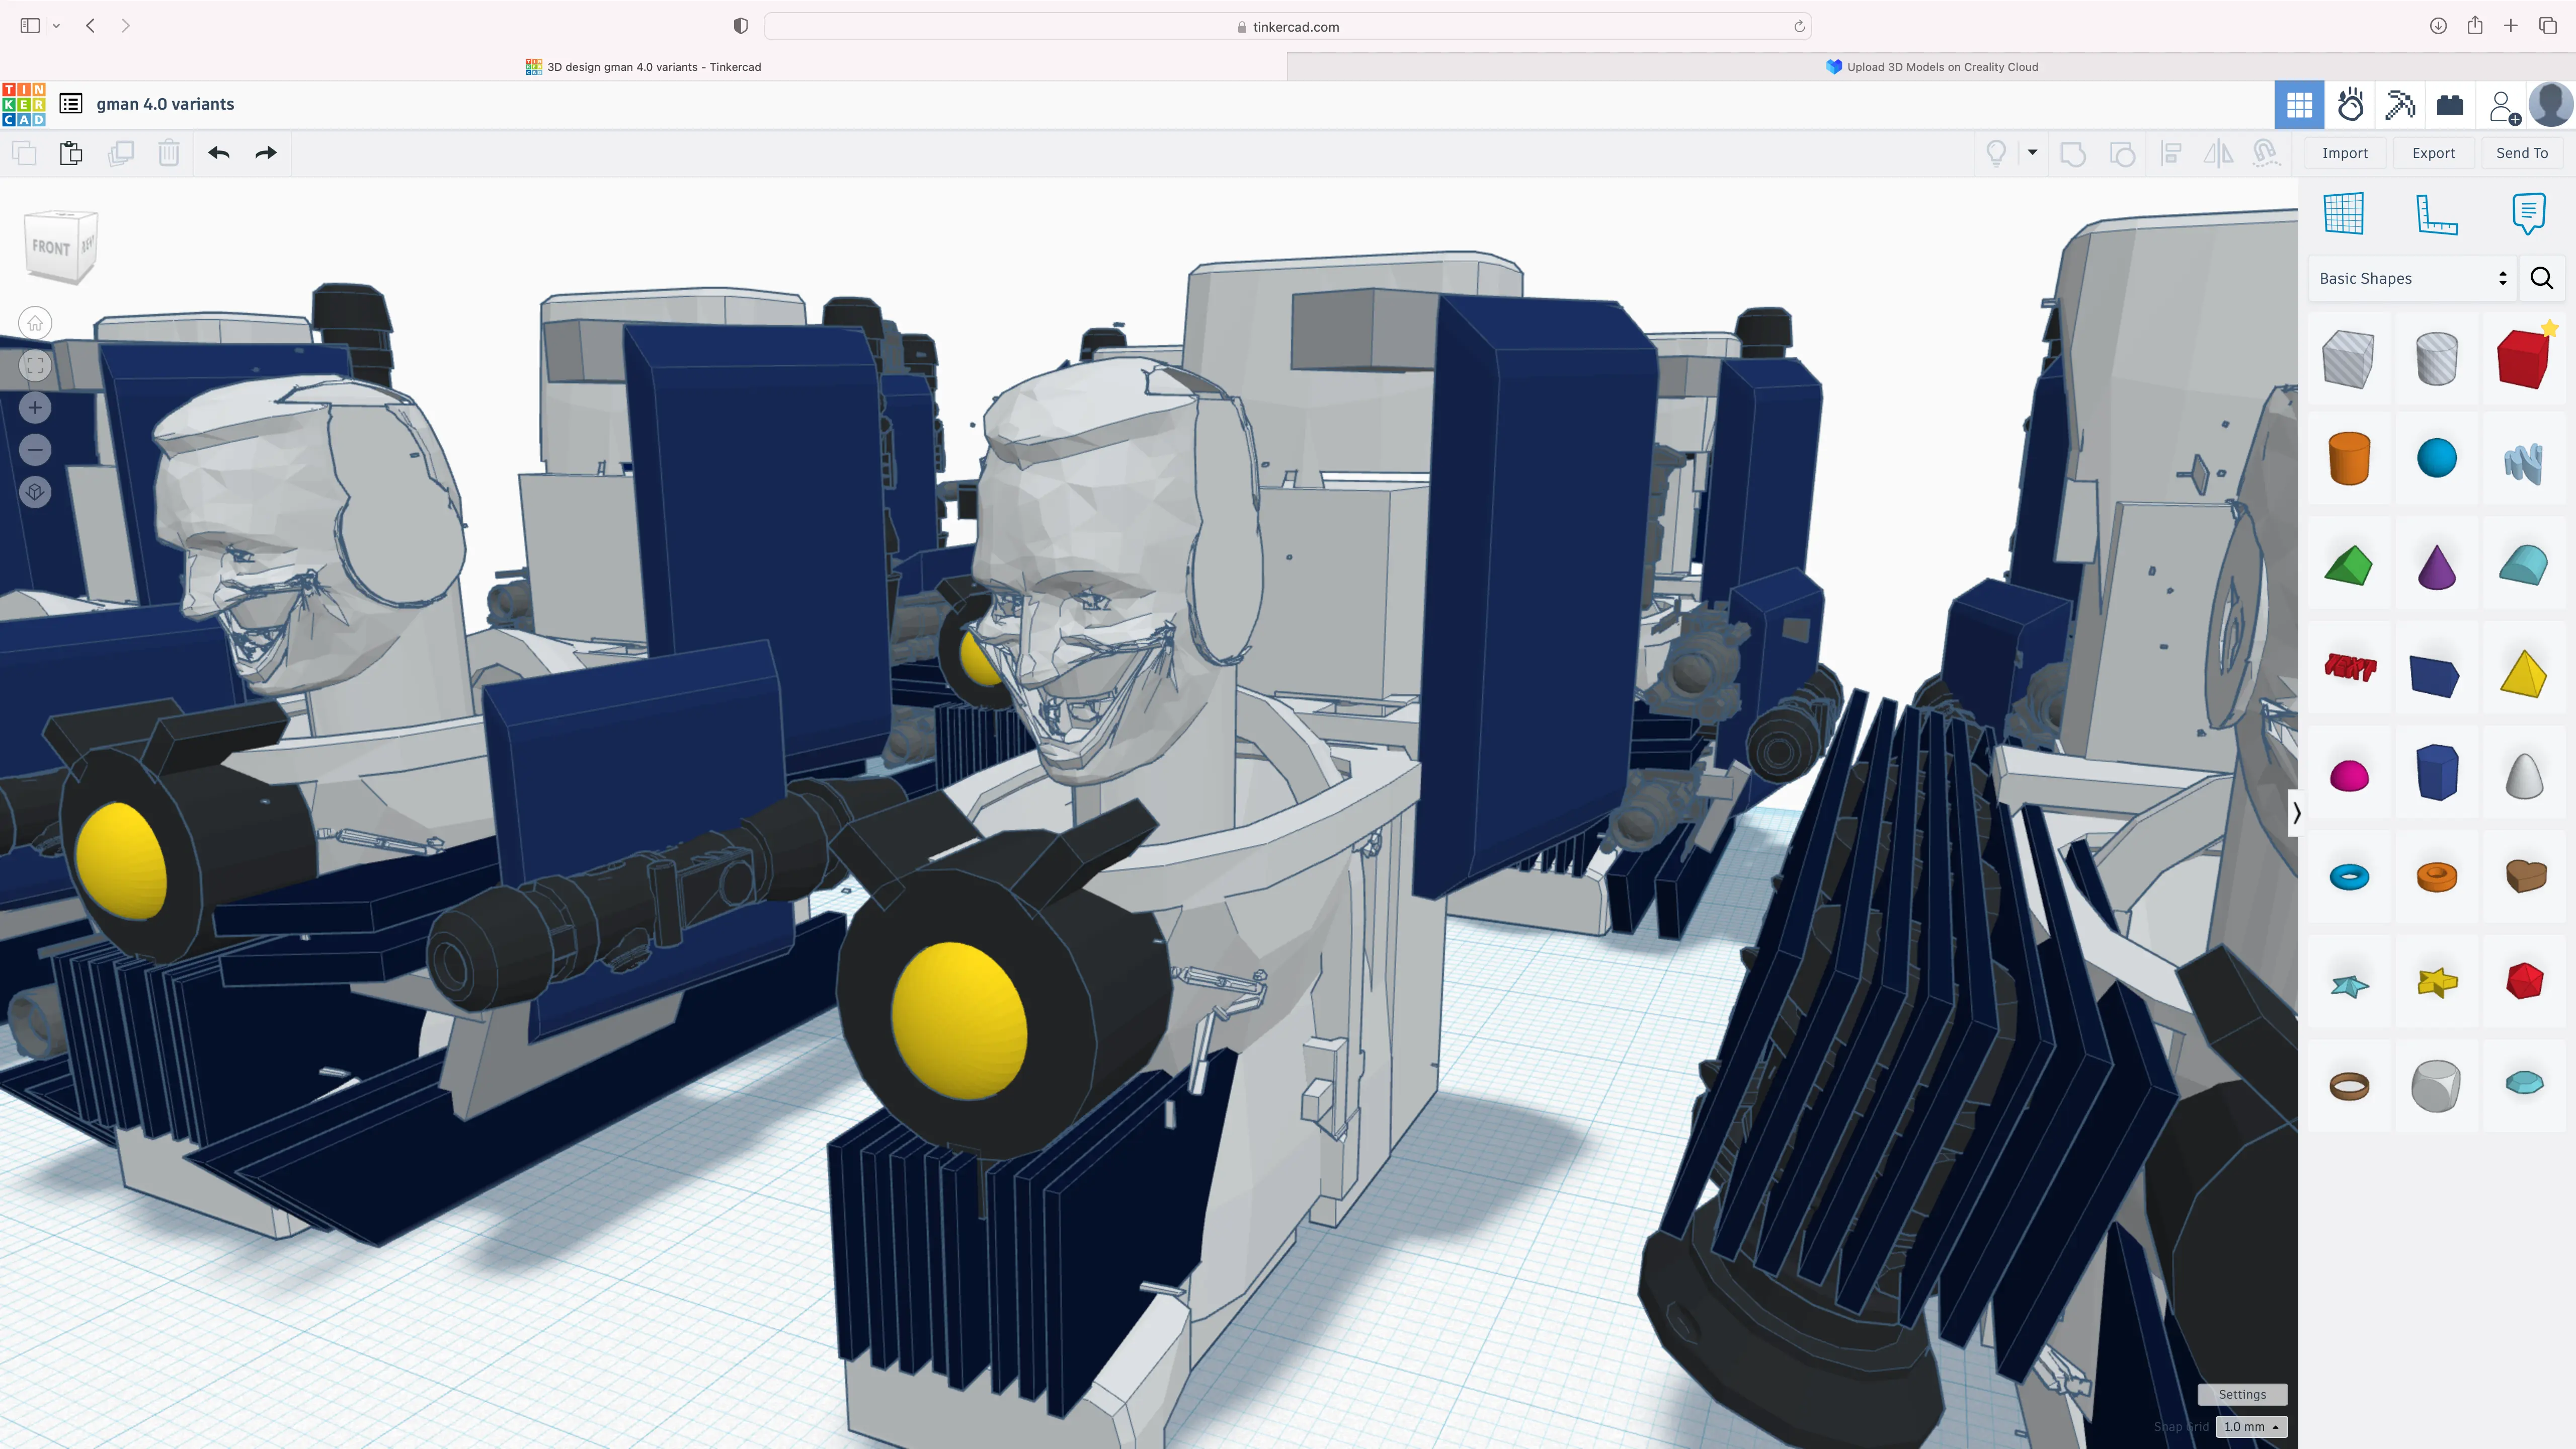Click the Duplicate and repeat icon
This screenshot has height=1449, width=2576.
click(120, 153)
